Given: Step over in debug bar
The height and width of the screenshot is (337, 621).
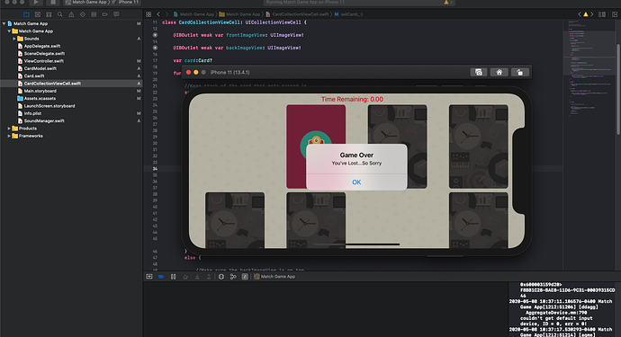Looking at the screenshot, I should (x=185, y=277).
